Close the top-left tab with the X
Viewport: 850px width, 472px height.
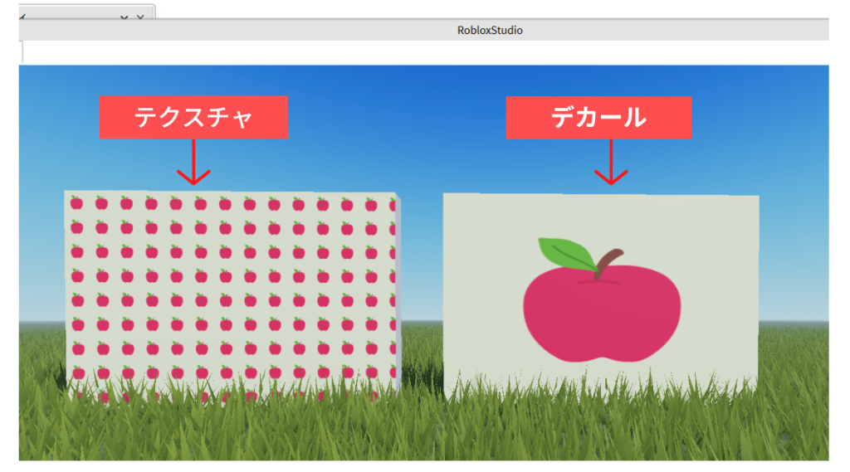140,17
